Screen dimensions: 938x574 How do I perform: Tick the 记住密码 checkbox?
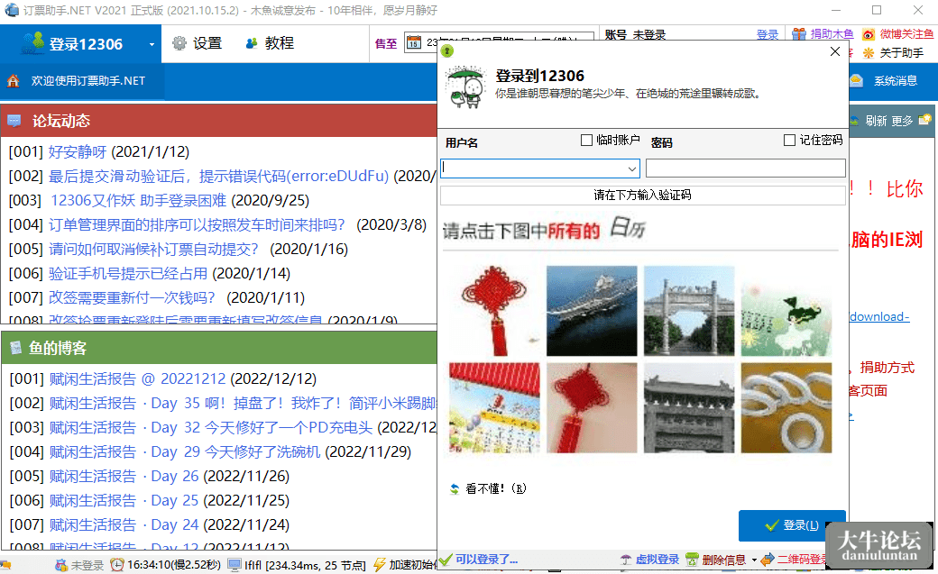point(790,140)
